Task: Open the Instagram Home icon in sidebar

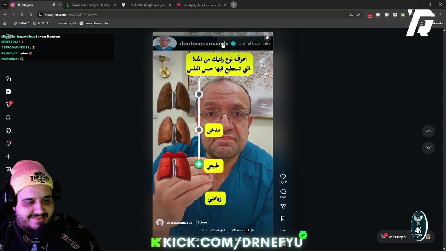Action: (x=8, y=79)
